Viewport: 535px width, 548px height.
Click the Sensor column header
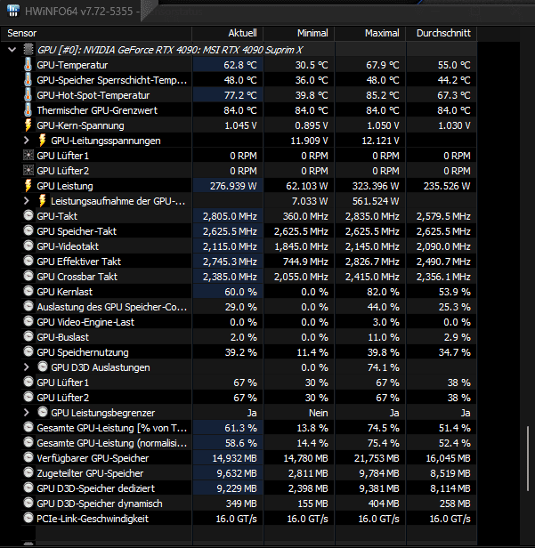click(x=96, y=33)
